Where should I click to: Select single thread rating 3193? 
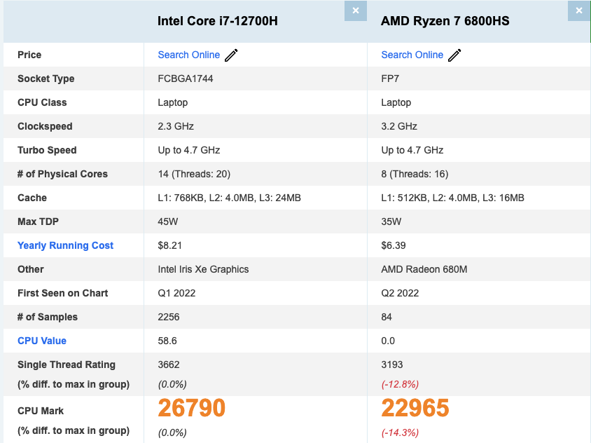392,364
